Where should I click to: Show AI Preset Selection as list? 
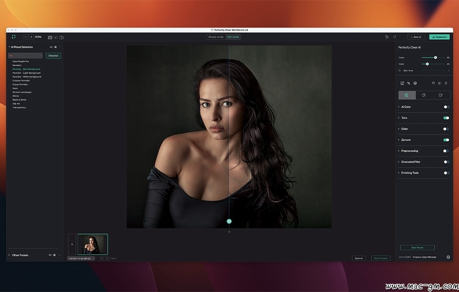(56, 47)
